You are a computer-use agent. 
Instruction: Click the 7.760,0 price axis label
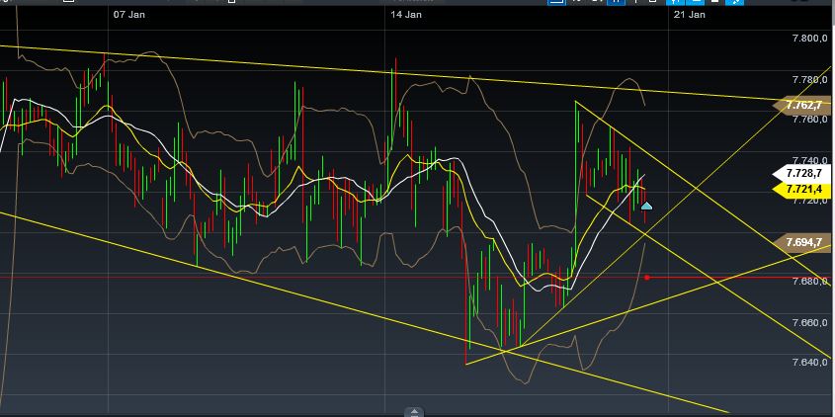(x=809, y=120)
